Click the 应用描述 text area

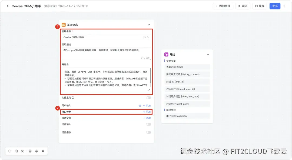[106, 54]
